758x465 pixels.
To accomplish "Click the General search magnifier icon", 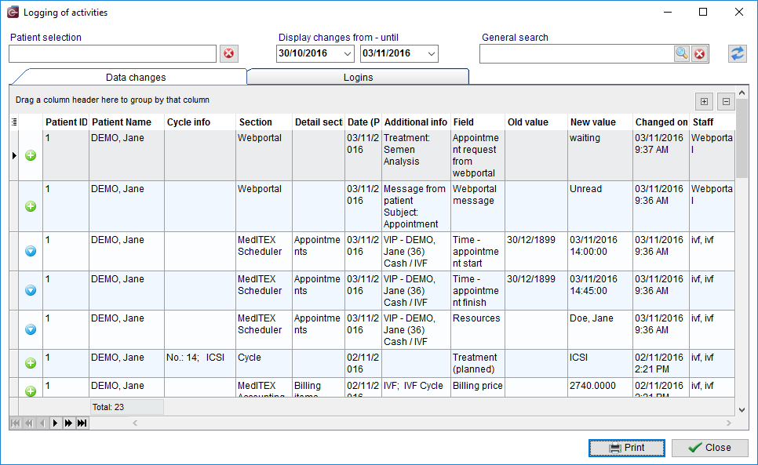I will tap(682, 53).
